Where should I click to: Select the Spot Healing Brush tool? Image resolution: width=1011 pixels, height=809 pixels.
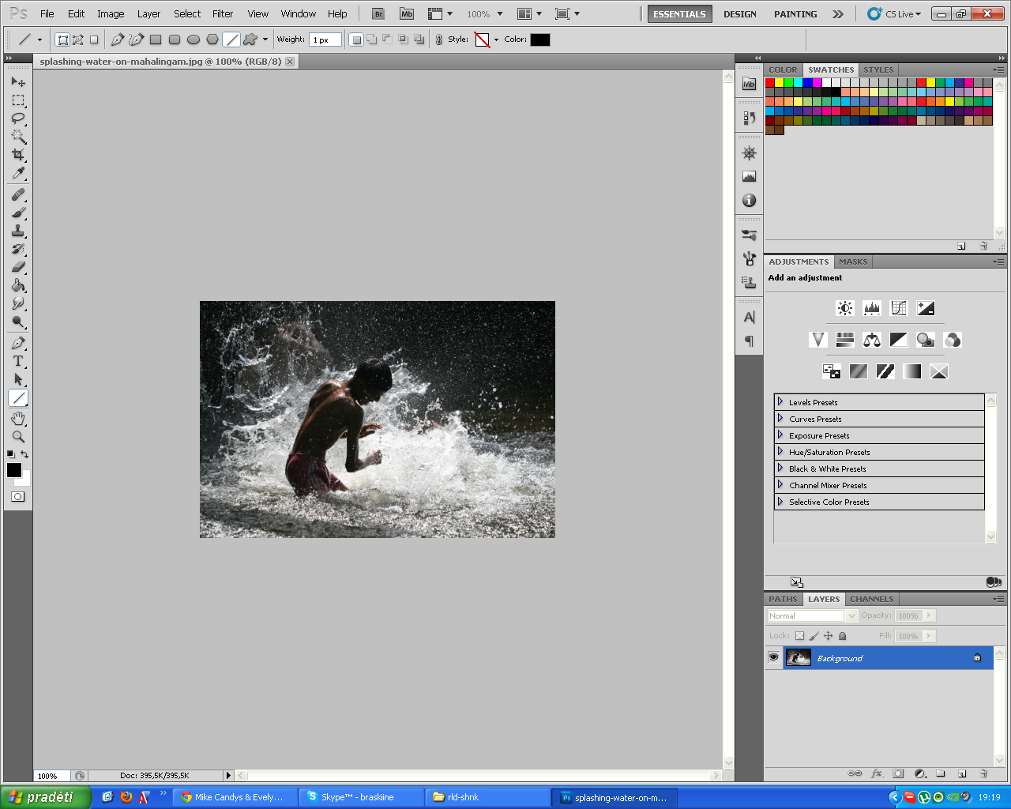pos(18,194)
